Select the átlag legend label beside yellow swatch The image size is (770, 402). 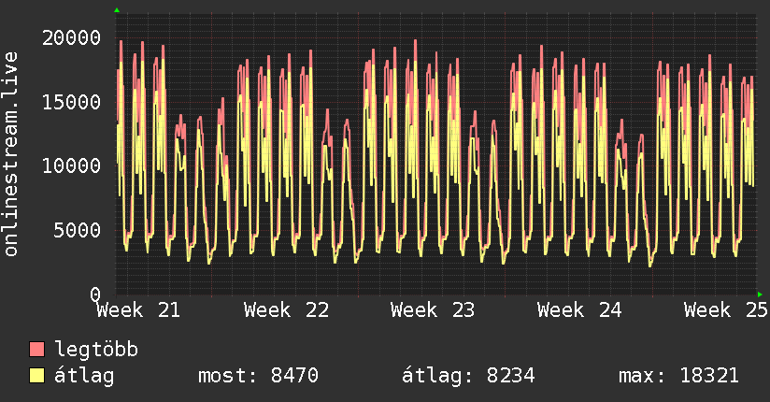[84, 376]
